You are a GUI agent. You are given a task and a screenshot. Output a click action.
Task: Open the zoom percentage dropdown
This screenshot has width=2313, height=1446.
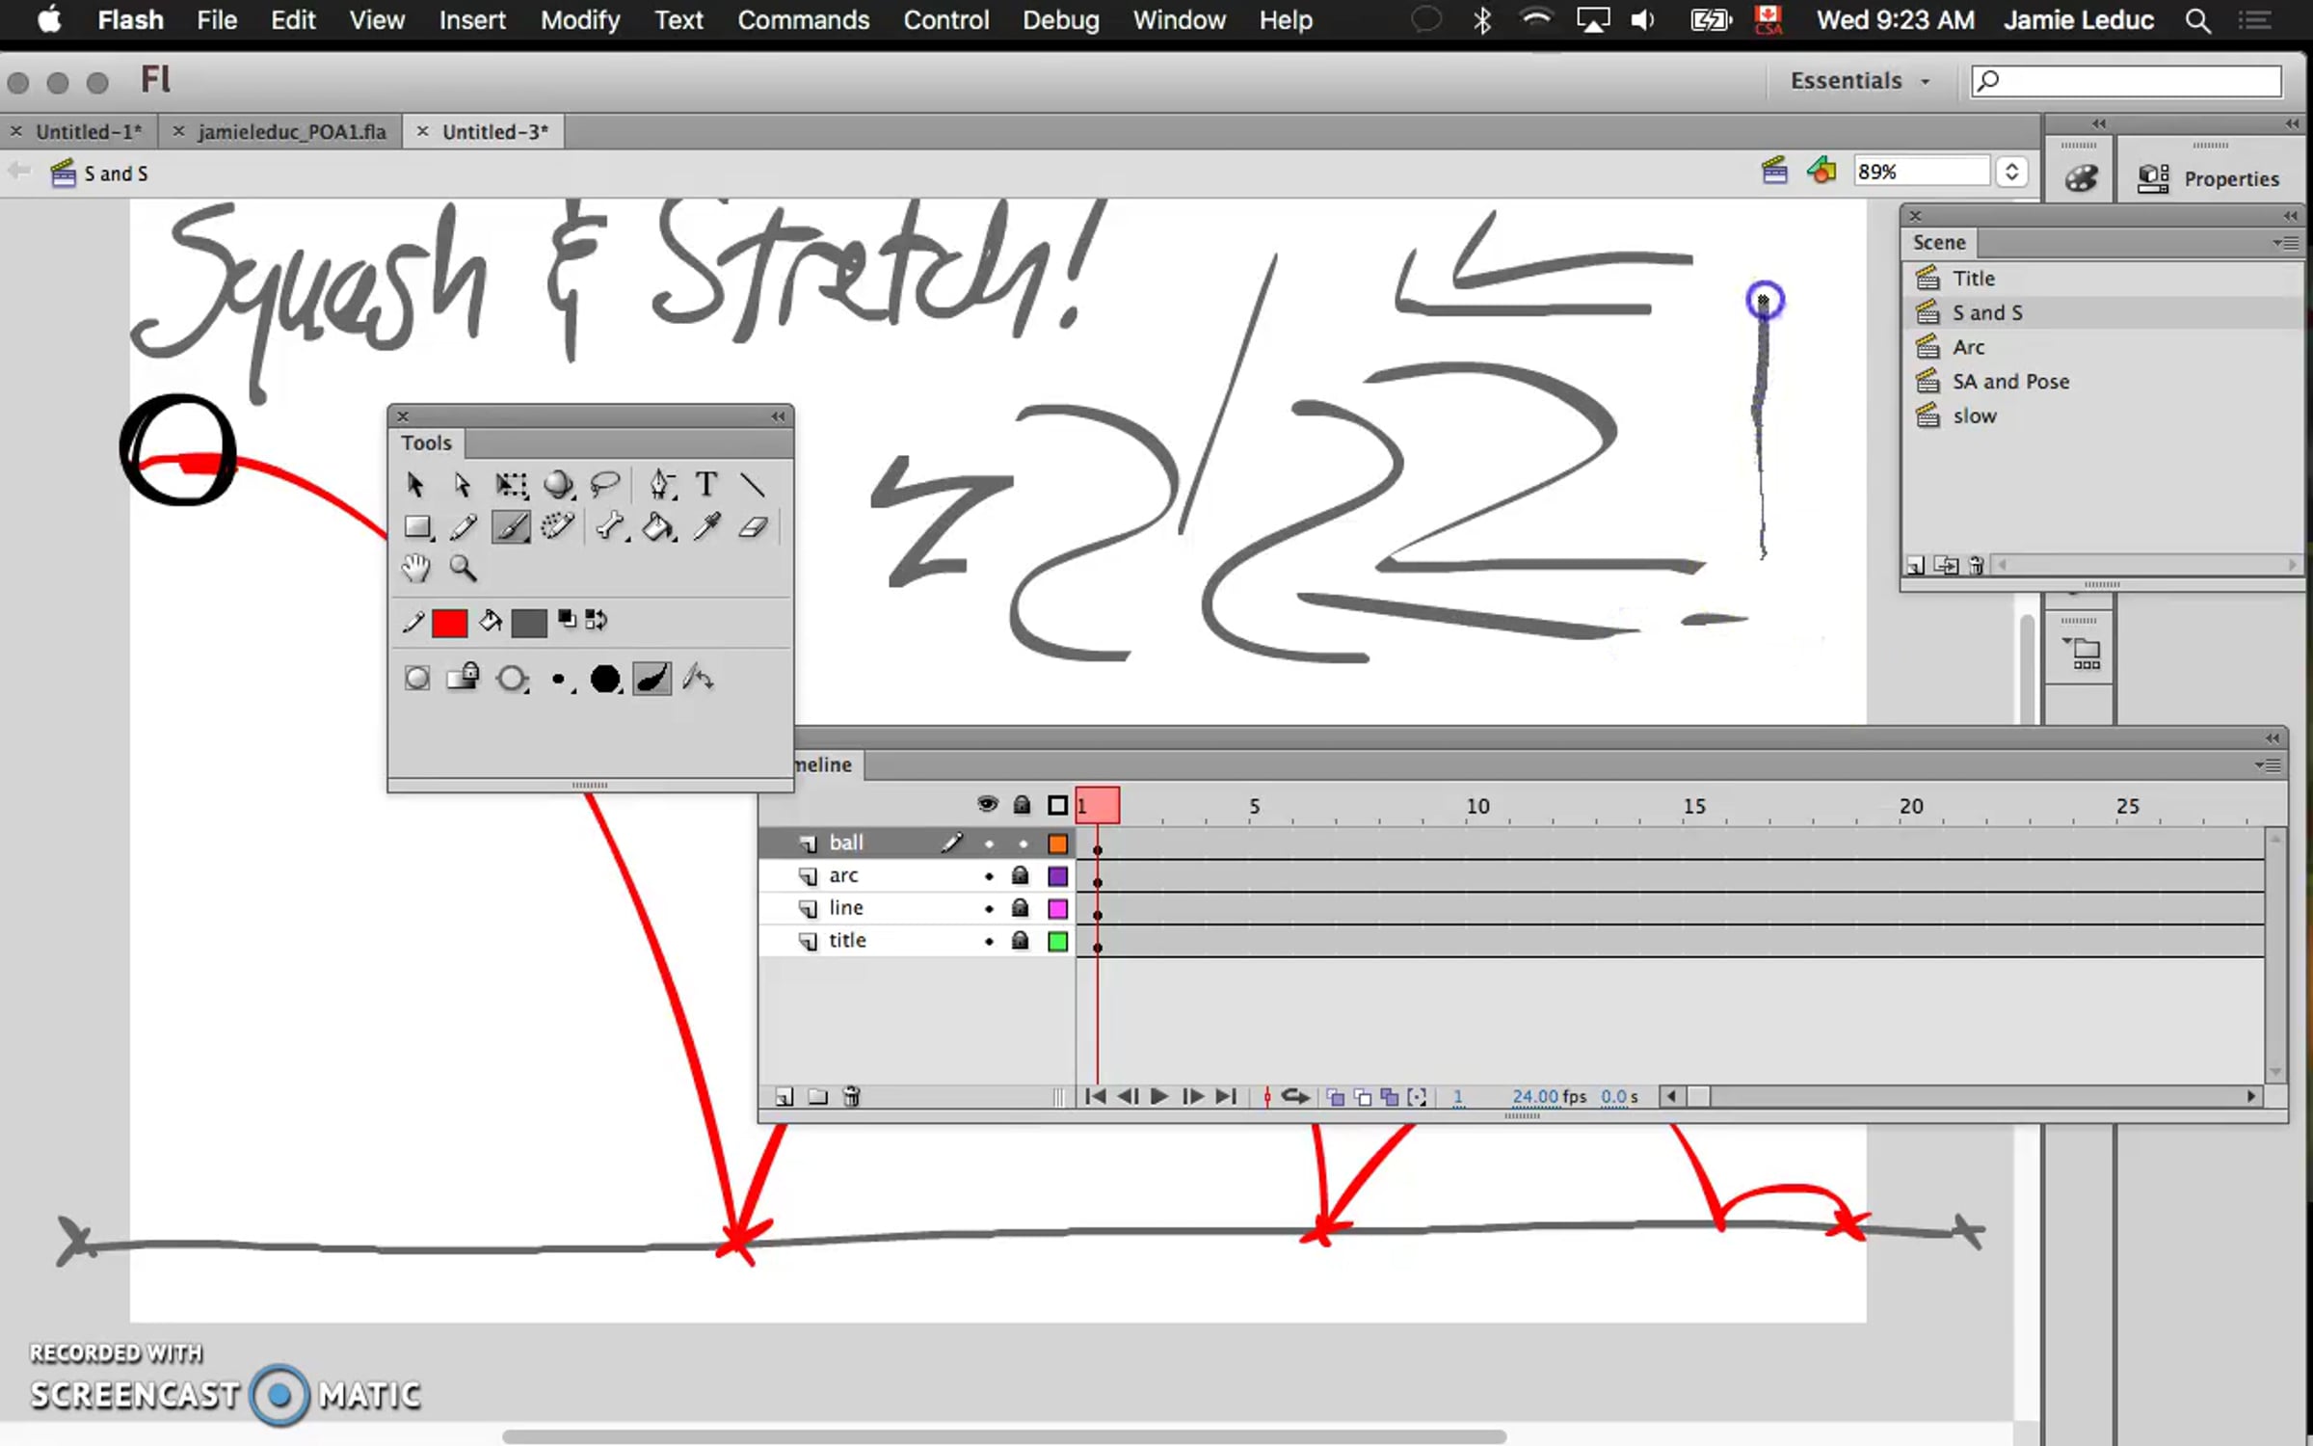tap(2011, 173)
